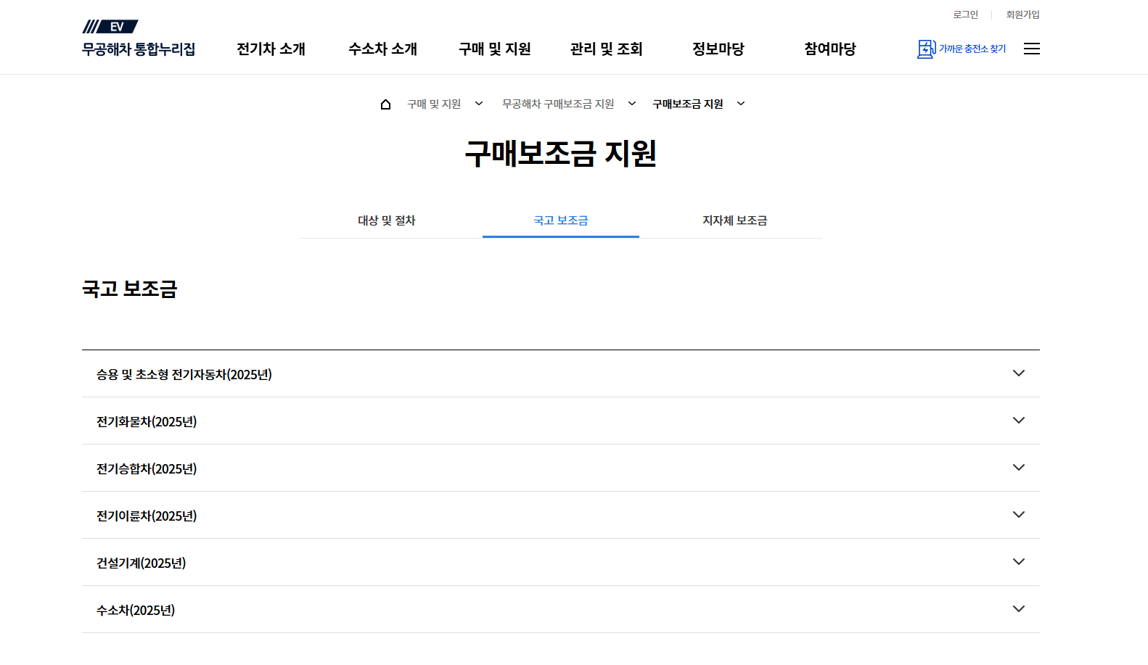Click 전기이륜차(2025년) row title

pyautogui.click(x=147, y=516)
